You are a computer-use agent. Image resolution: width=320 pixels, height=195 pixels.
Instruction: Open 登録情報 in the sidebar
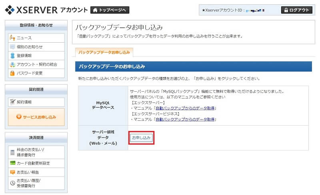[36, 55]
